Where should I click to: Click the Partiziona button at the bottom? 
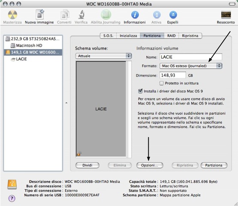point(214,165)
